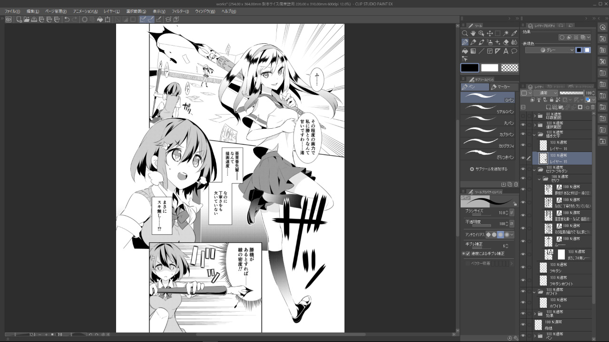This screenshot has height=342, width=609.
Task: Select the カブラペン sub tool
Action: click(x=488, y=132)
